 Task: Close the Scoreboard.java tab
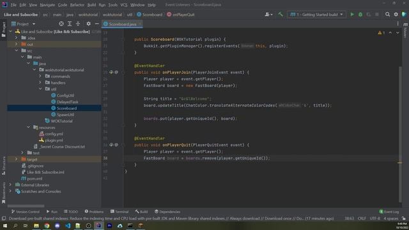[140, 24]
